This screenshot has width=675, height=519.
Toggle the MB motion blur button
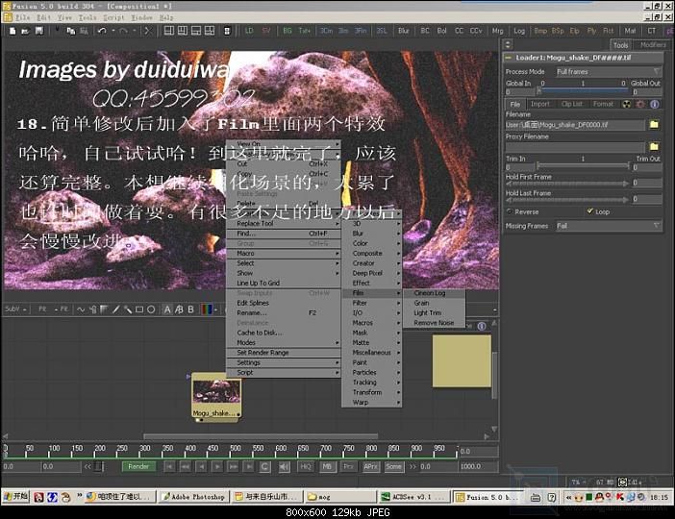point(327,466)
